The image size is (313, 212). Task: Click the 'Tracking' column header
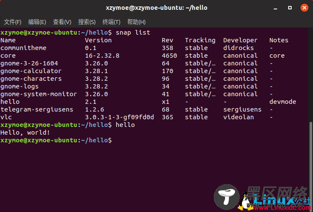(x=200, y=40)
